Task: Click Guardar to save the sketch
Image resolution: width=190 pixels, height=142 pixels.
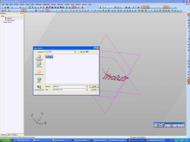Action: pos(94,86)
